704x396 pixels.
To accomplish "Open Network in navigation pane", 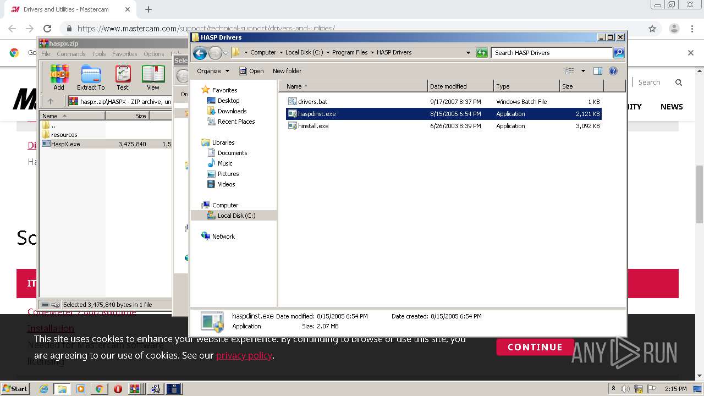I will (223, 237).
